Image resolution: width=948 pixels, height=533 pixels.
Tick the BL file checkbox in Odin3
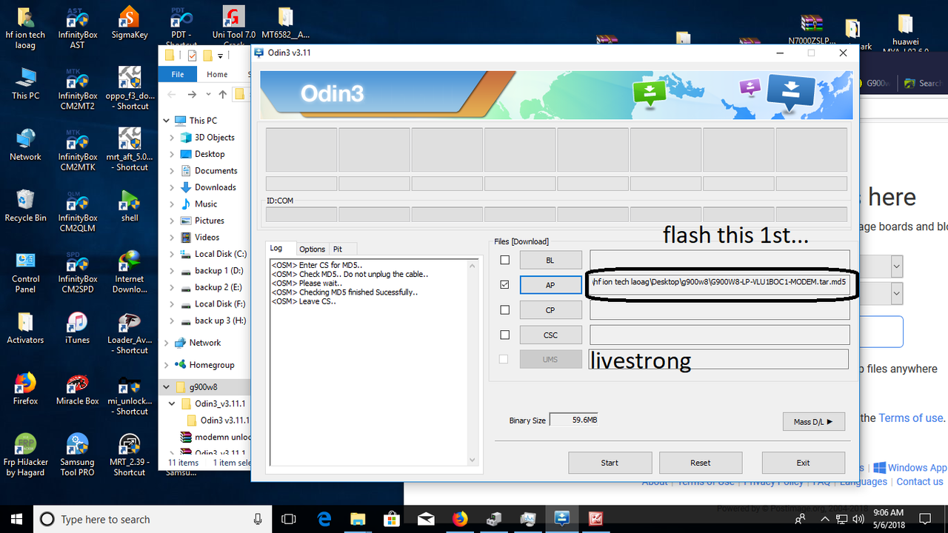(504, 260)
